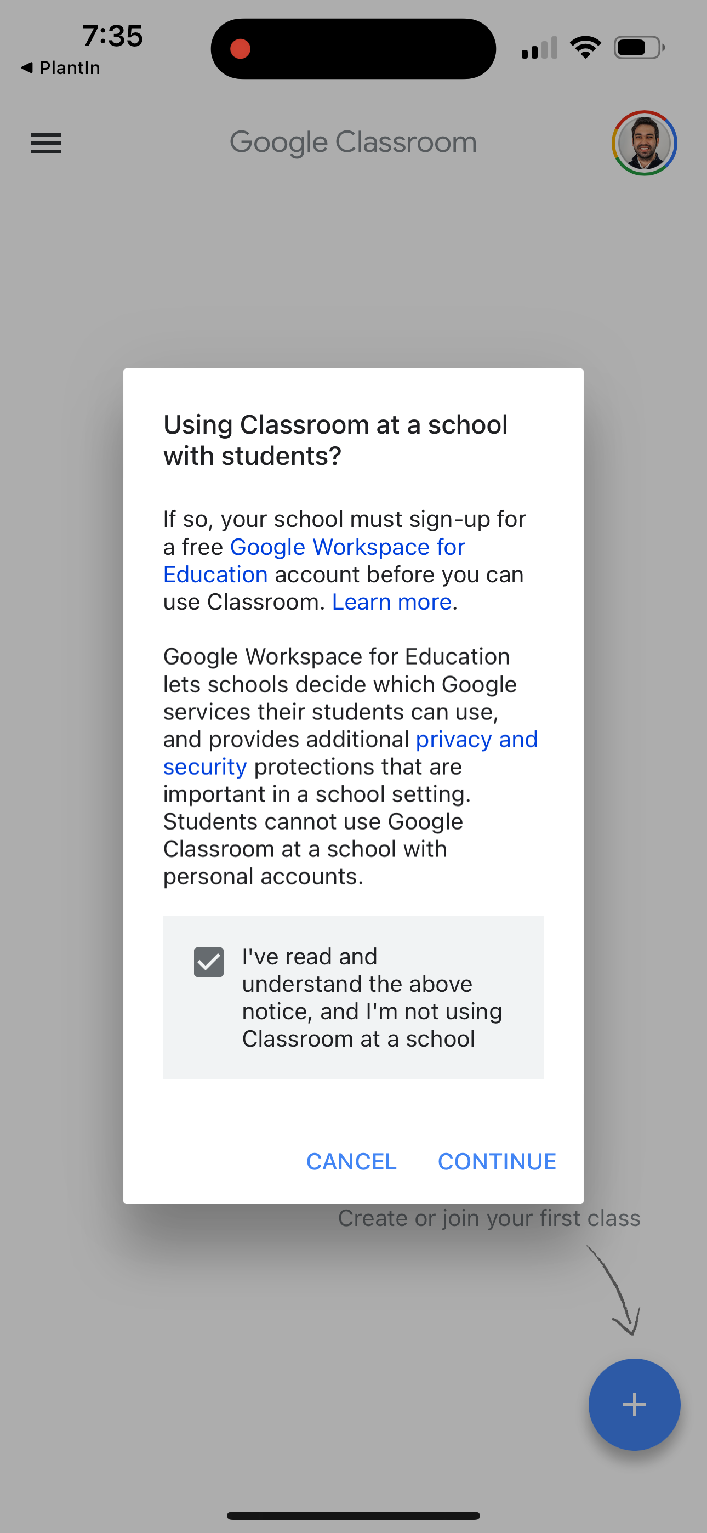
Task: Tap CONTINUE to proceed
Action: click(497, 1161)
